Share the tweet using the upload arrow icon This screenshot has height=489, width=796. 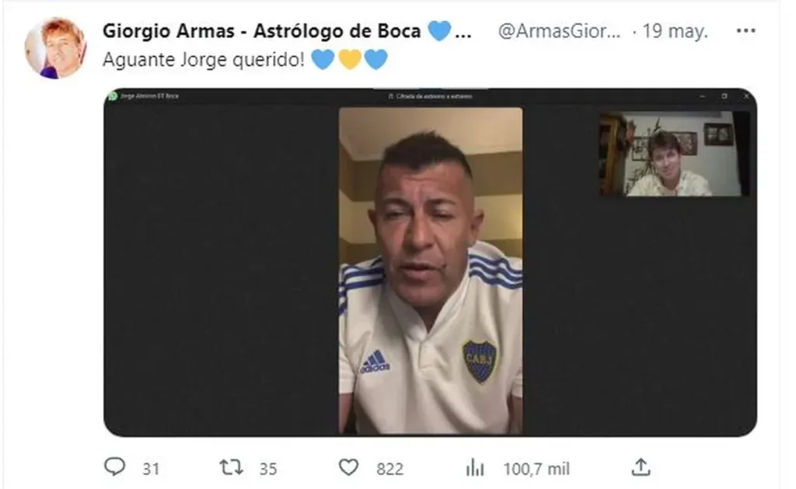tap(641, 467)
